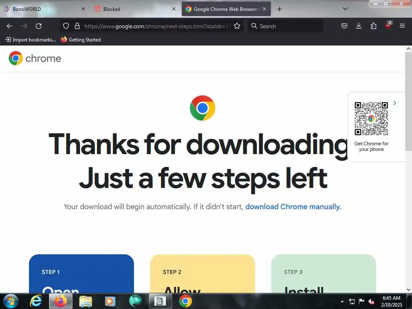Viewport: 412px width, 309px height.
Task: View site security padlock info
Action: tap(77, 26)
